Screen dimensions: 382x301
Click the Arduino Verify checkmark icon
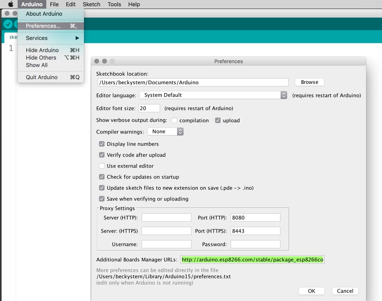pos(8,24)
